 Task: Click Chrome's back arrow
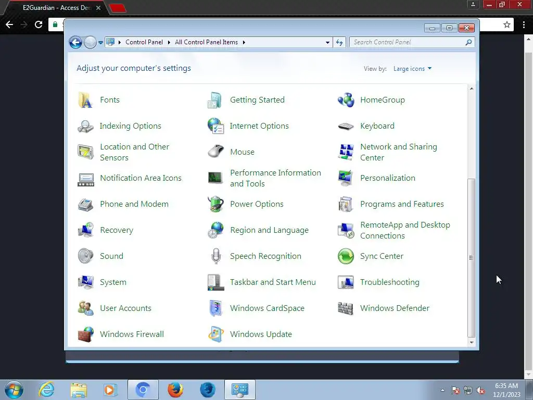click(x=9, y=24)
